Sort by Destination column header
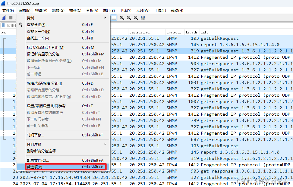 147,32
